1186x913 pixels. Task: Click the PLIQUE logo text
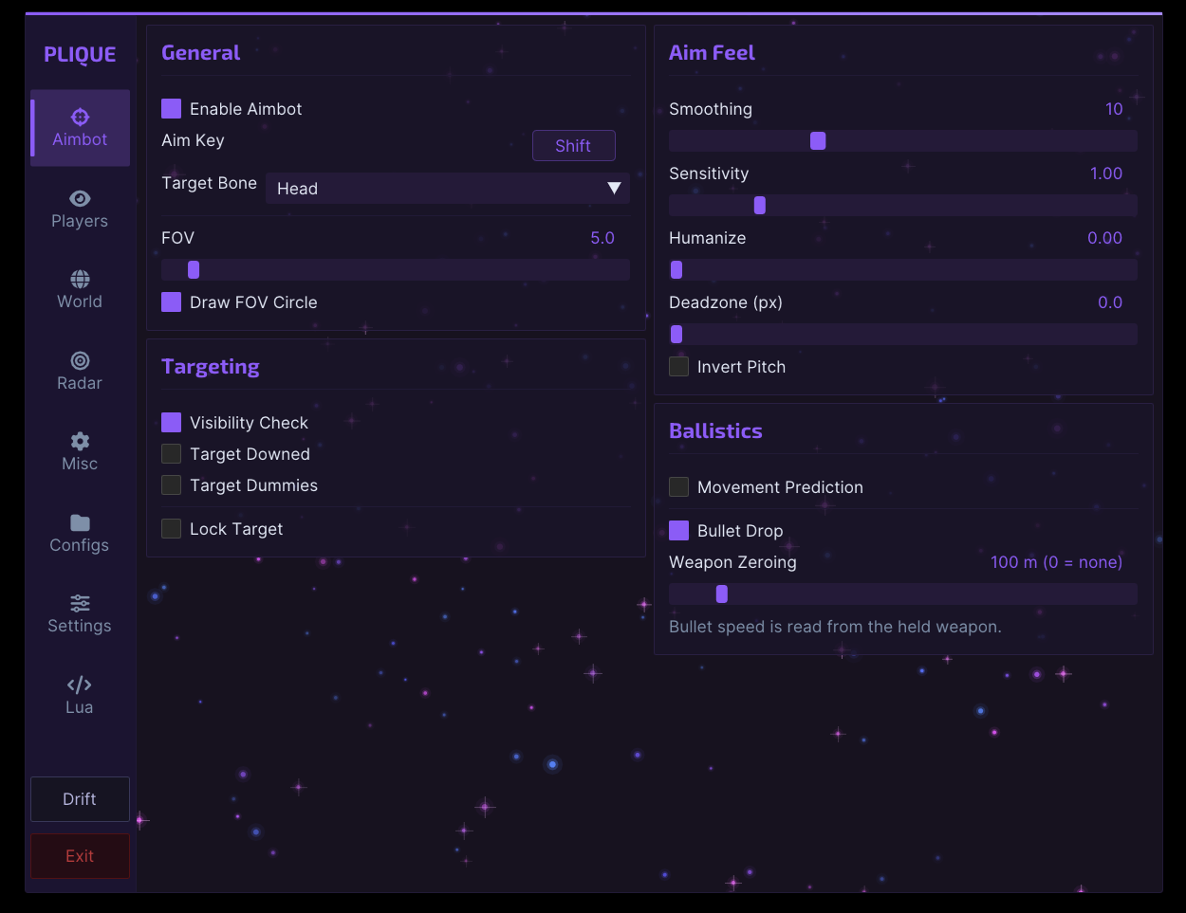pyautogui.click(x=80, y=55)
